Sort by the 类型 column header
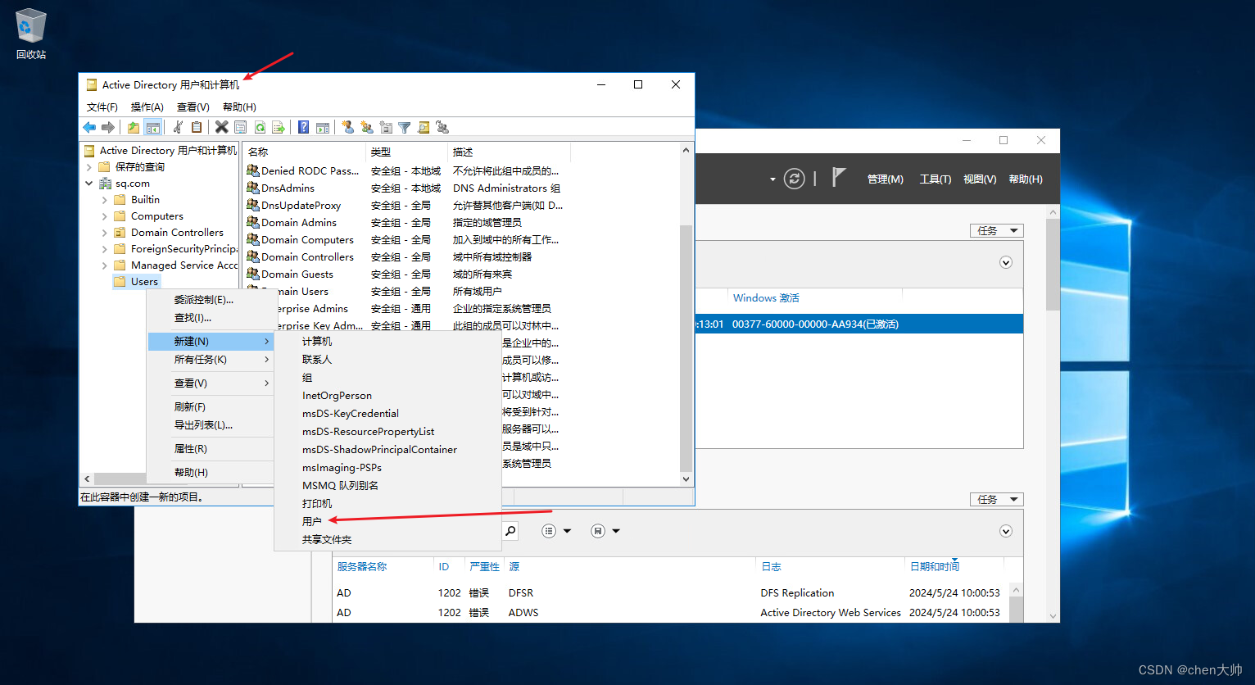 [407, 152]
